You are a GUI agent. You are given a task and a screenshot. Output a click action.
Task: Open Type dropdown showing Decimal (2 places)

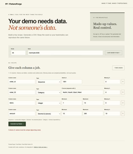48,114
